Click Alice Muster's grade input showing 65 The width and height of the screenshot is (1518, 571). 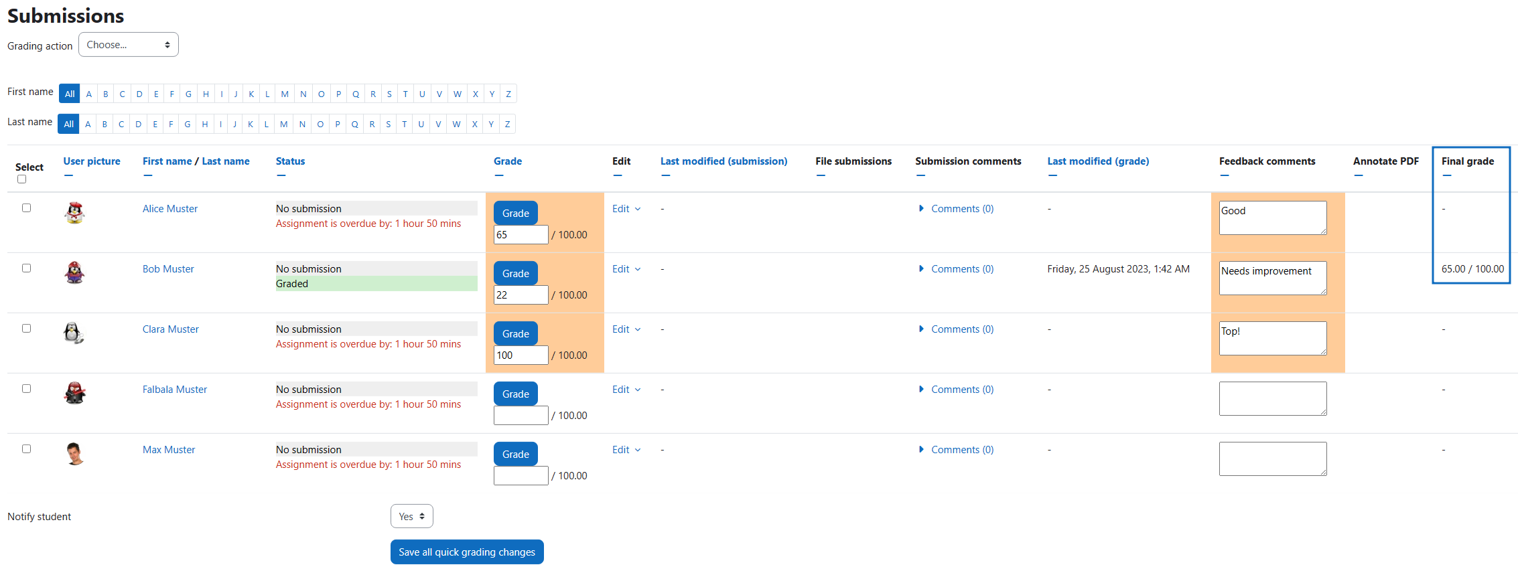(521, 234)
